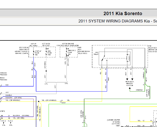Click the "CL0-A" connector label
The image size is (157, 127).
click(10, 121)
